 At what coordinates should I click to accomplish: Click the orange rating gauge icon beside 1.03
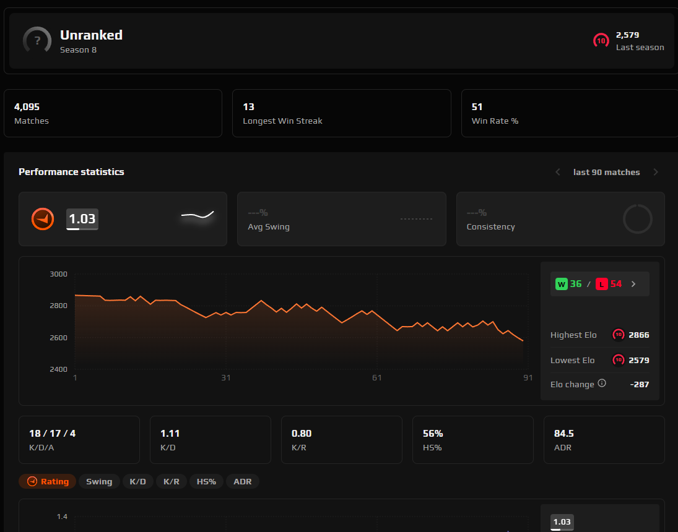pos(43,219)
